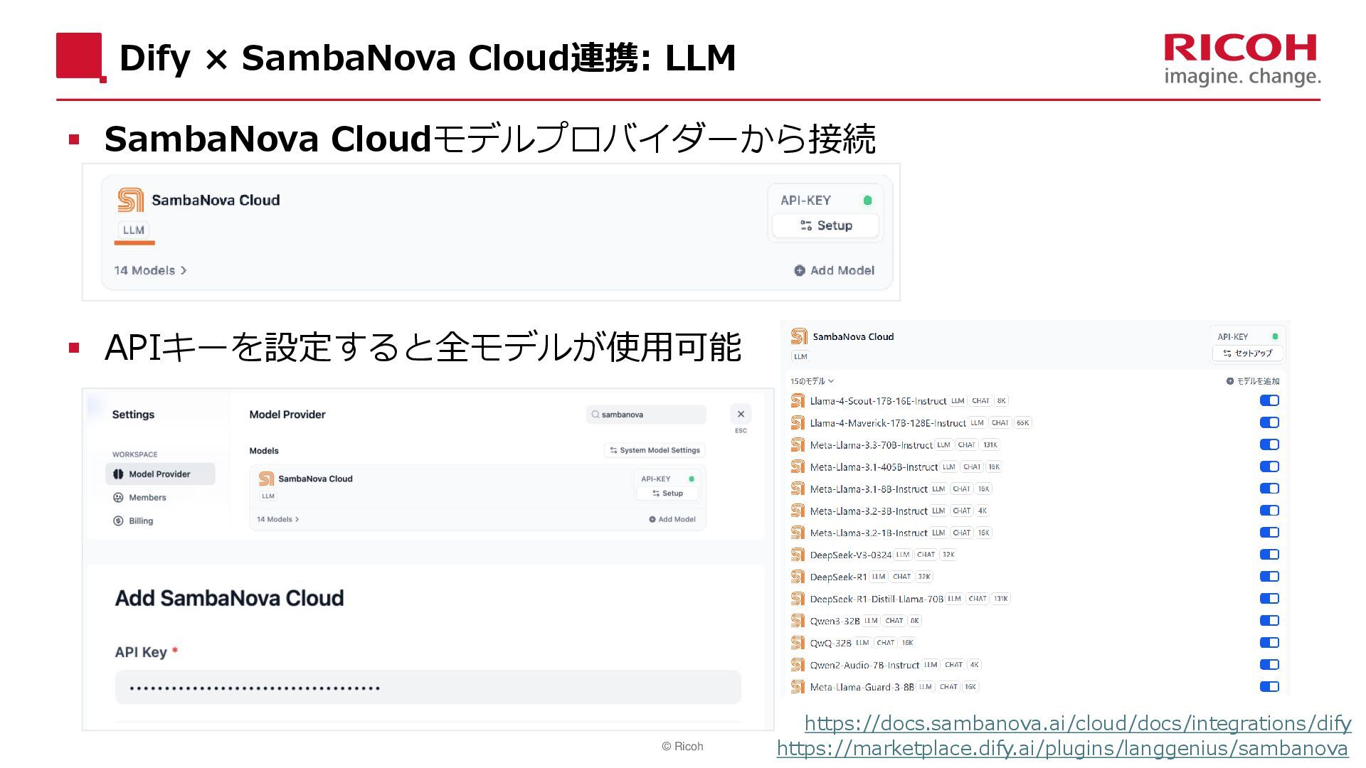Click Add Model in top provider card
Screen dimensions: 1366x768
coord(834,270)
